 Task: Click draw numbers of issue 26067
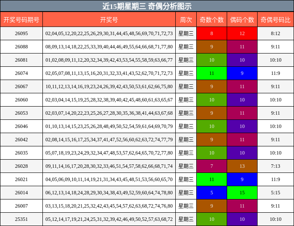109,86
